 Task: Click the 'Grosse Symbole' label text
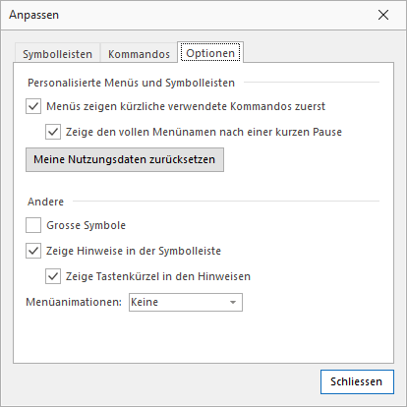pos(87,225)
